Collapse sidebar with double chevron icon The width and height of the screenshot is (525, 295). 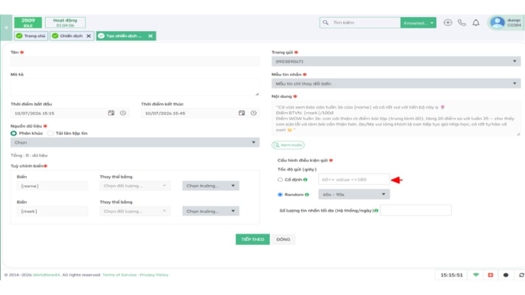[6, 28]
